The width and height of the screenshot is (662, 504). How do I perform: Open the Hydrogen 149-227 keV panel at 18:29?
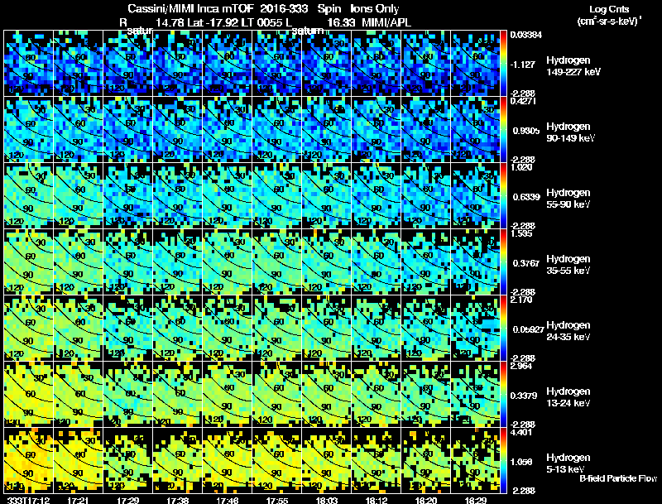(475, 64)
